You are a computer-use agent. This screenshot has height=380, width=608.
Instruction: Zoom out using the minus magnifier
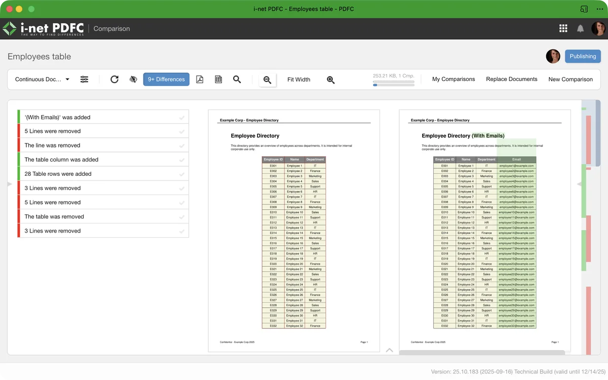(267, 80)
